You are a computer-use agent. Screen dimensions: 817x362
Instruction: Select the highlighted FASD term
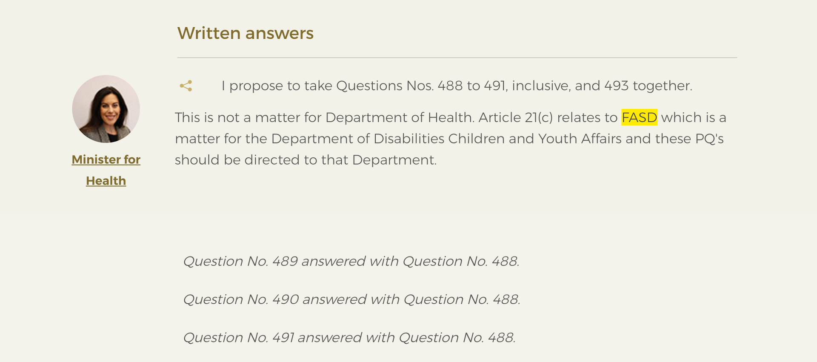tap(639, 117)
